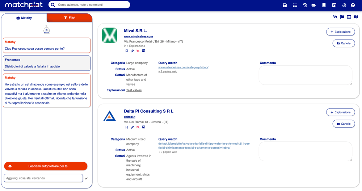Open Cartelle for Mival S.R.L.
The image size is (362, 191).
tap(344, 43)
